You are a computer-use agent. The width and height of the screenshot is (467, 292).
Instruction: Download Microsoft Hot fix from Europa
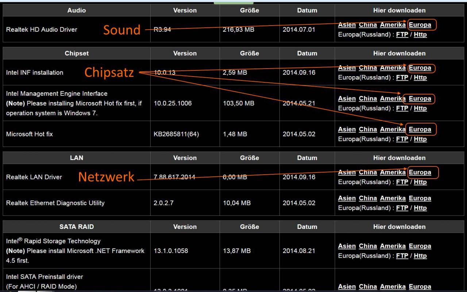click(420, 129)
